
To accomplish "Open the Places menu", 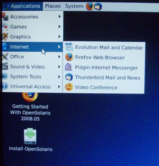I will point(53,6).
